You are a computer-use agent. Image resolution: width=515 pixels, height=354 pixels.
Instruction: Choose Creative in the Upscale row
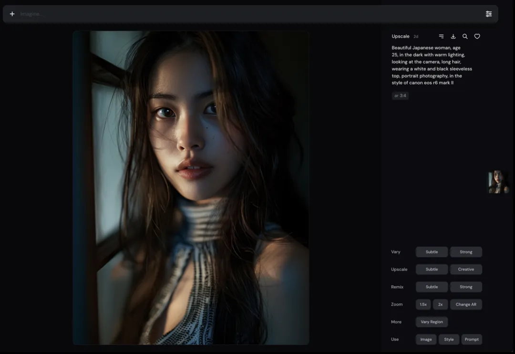point(466,270)
